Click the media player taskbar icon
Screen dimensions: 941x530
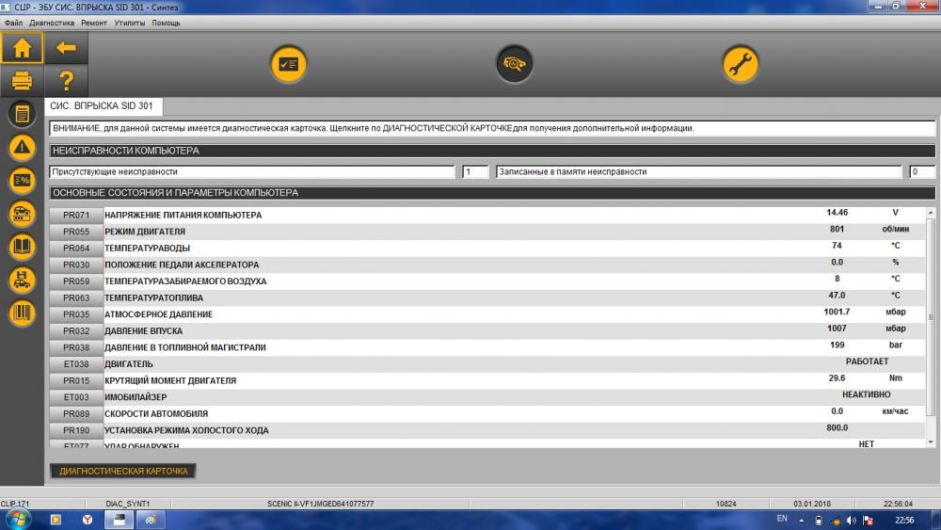[56, 520]
